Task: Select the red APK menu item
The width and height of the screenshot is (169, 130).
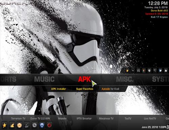Action: (x=84, y=79)
